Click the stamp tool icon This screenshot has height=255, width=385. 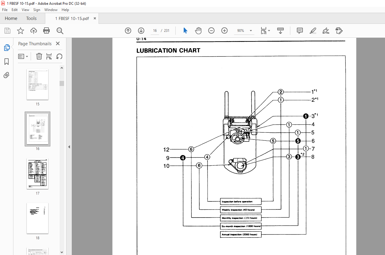click(339, 31)
